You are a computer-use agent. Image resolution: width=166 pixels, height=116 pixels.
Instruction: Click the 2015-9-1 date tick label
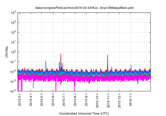[86, 100]
